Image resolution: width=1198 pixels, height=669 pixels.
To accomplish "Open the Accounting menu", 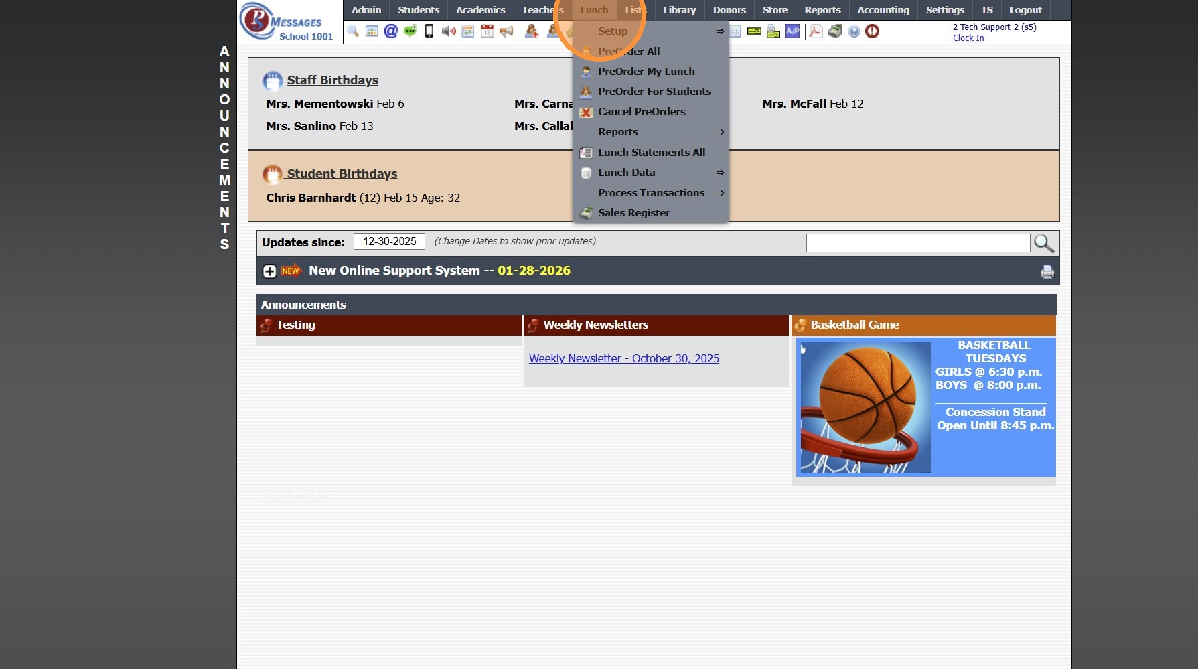I will pos(883,10).
